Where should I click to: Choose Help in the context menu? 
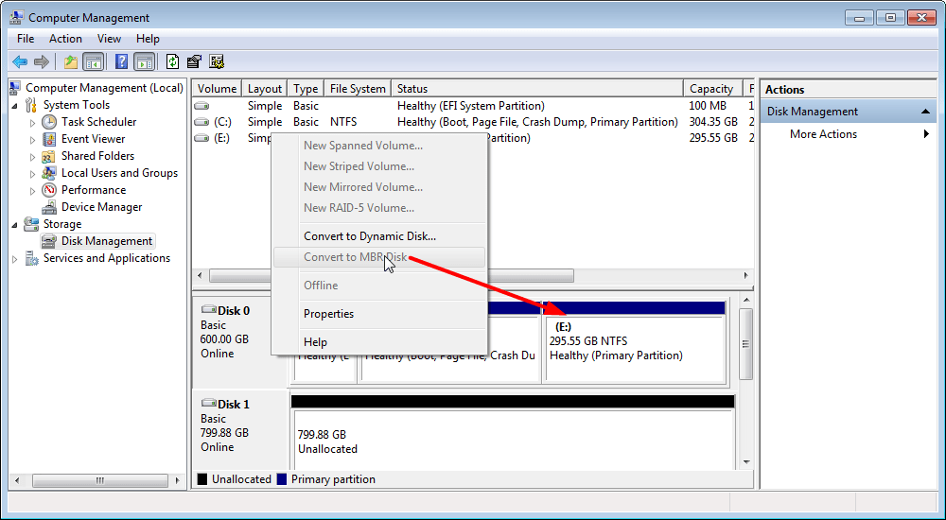click(379, 342)
